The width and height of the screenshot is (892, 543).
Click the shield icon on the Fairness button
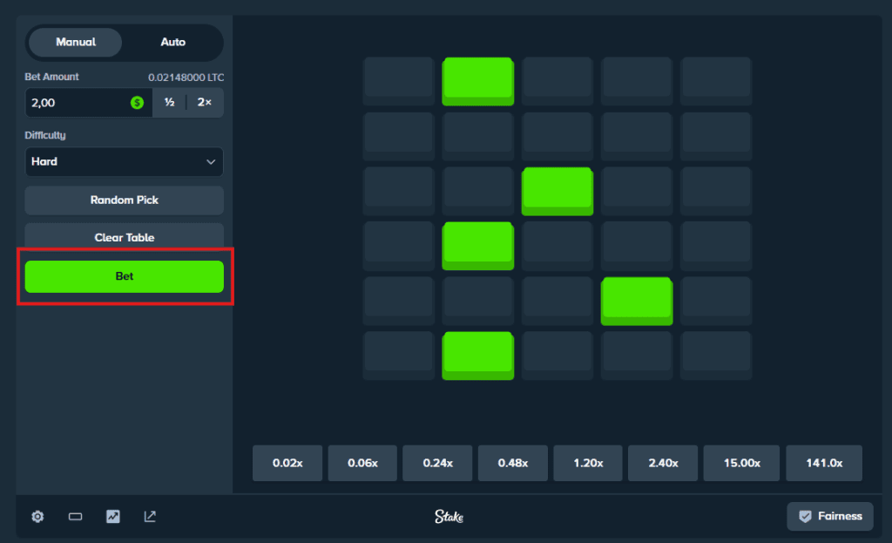[806, 516]
